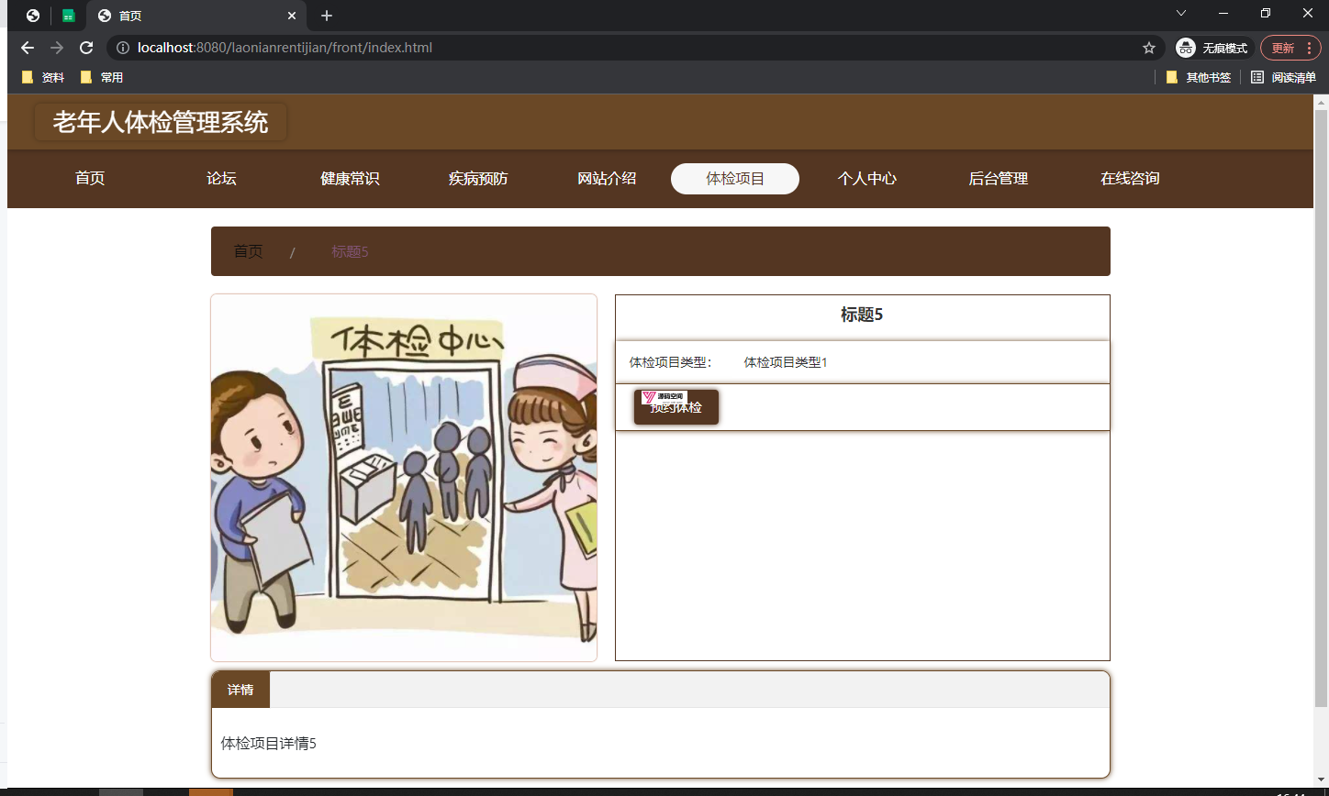The height and width of the screenshot is (796, 1329).
Task: Open the 后台管理 navigation item
Action: tap(999, 179)
